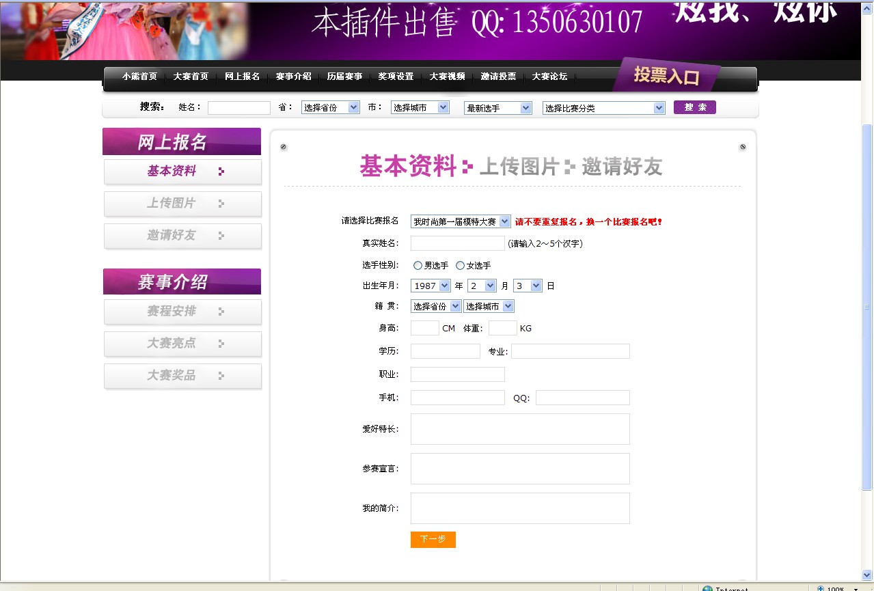Viewport: 874px width, 591px height.
Task: Click arrow icon beside 大赛奖品
Action: click(x=221, y=376)
